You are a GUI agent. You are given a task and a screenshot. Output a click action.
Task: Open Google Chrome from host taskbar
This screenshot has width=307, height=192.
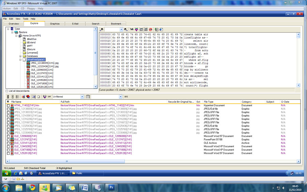[x=32, y=188]
